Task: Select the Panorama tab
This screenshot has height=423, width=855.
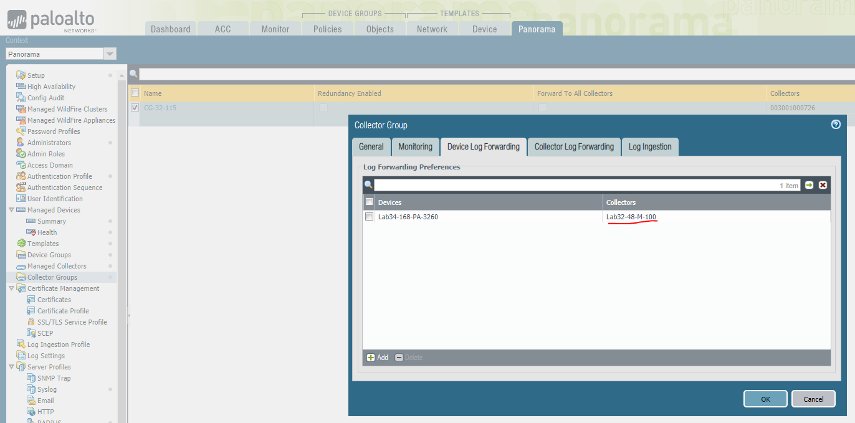Action: [537, 29]
